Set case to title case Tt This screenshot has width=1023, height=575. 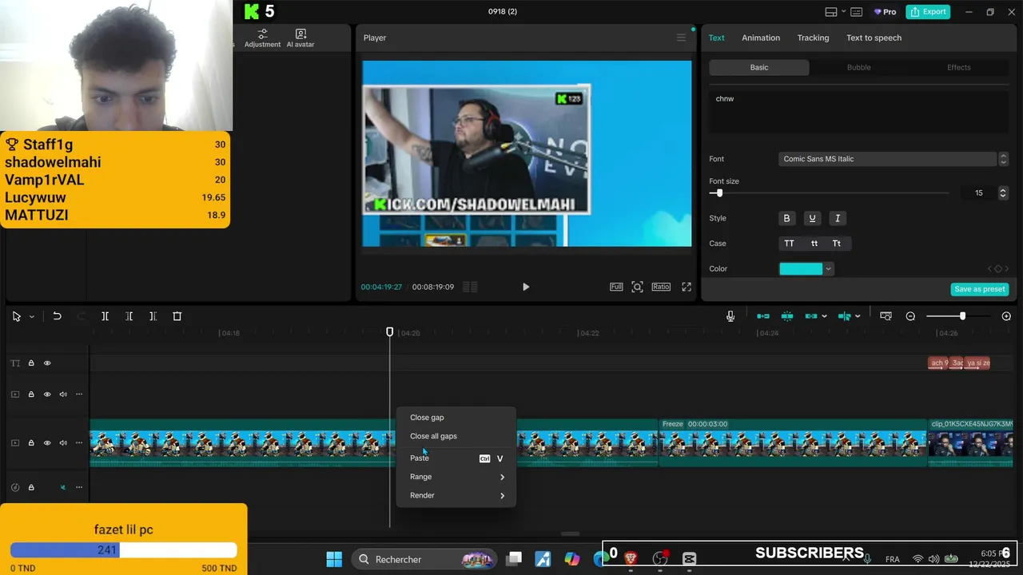(x=837, y=244)
